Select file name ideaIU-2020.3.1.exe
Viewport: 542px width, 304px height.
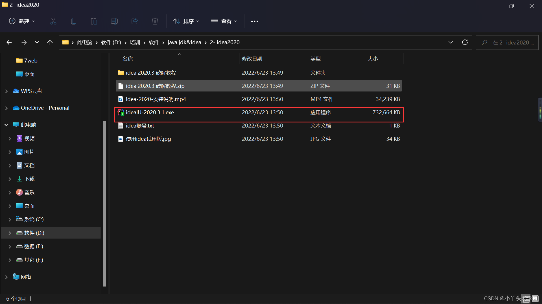150,112
